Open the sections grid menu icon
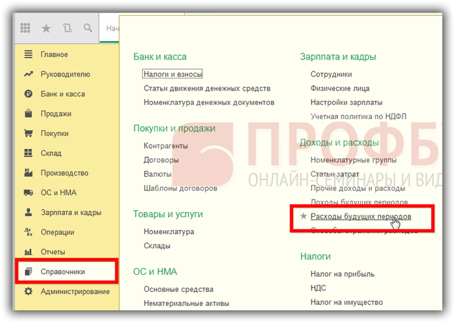Image resolution: width=455 pixels, height=323 pixels. (x=26, y=28)
